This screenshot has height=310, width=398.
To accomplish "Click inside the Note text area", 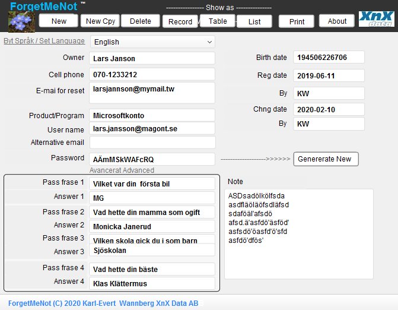I will [299, 234].
